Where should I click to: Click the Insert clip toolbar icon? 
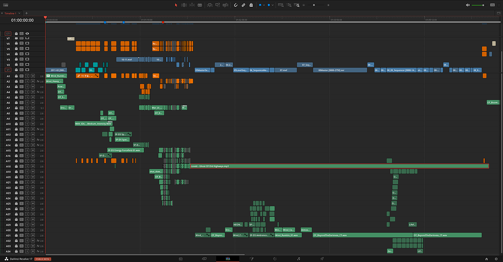209,5
